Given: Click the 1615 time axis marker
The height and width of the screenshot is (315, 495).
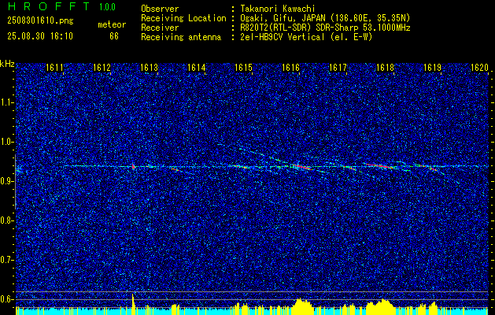Looking at the screenshot, I should [x=244, y=68].
